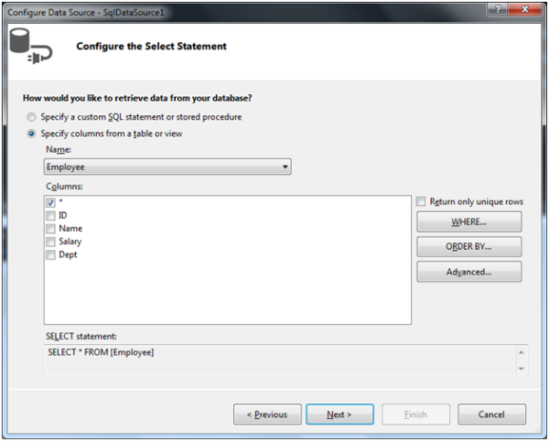Viewport: 549px width, 441px height.
Task: Open the WHERE clause dialog
Action: 468,222
